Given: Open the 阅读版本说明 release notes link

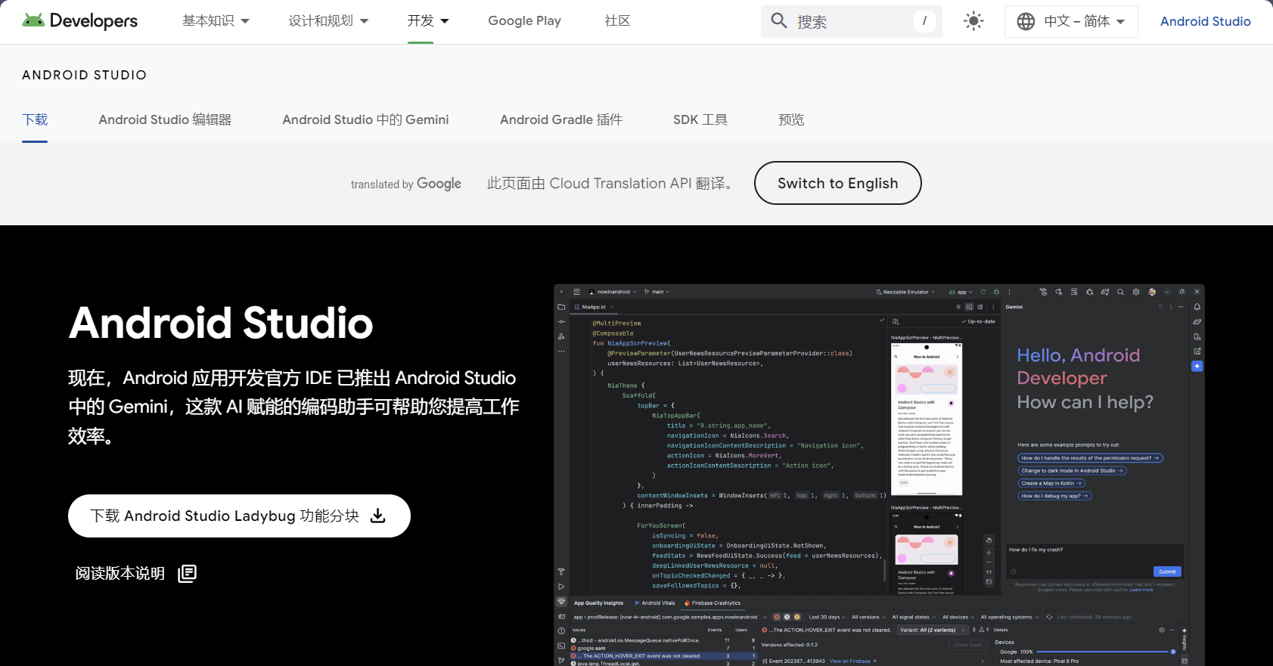Looking at the screenshot, I should click(135, 574).
